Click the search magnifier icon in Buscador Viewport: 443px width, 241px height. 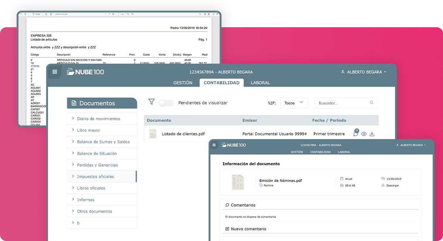point(371,103)
